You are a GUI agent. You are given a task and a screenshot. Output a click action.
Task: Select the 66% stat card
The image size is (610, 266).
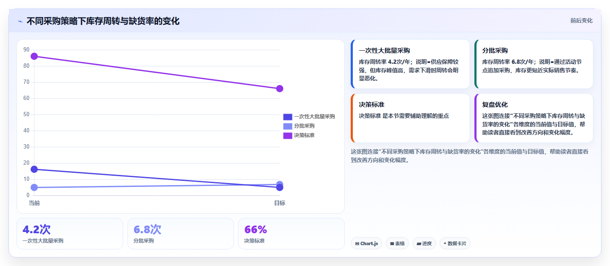pos(291,234)
